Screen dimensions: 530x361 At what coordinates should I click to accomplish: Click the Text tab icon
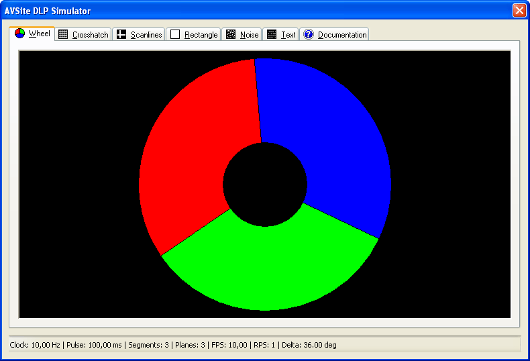[x=272, y=35]
